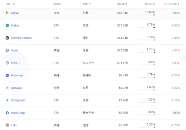Click Curve's 10.69% share progress bar
The image size is (186, 130).
[x=147, y=15]
